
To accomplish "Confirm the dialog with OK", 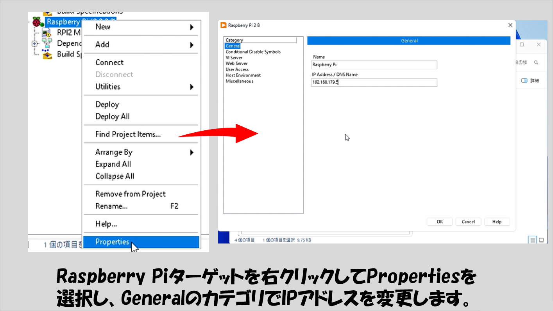I will 440,222.
